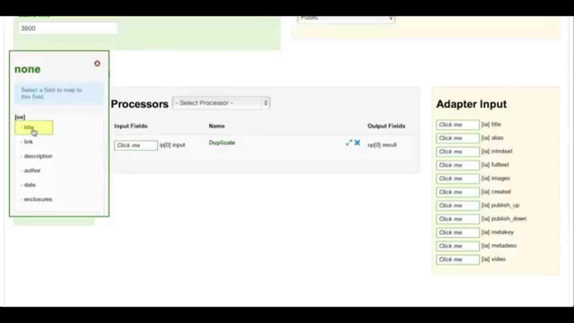
Task: Select the description field in popup list
Action: (x=36, y=156)
